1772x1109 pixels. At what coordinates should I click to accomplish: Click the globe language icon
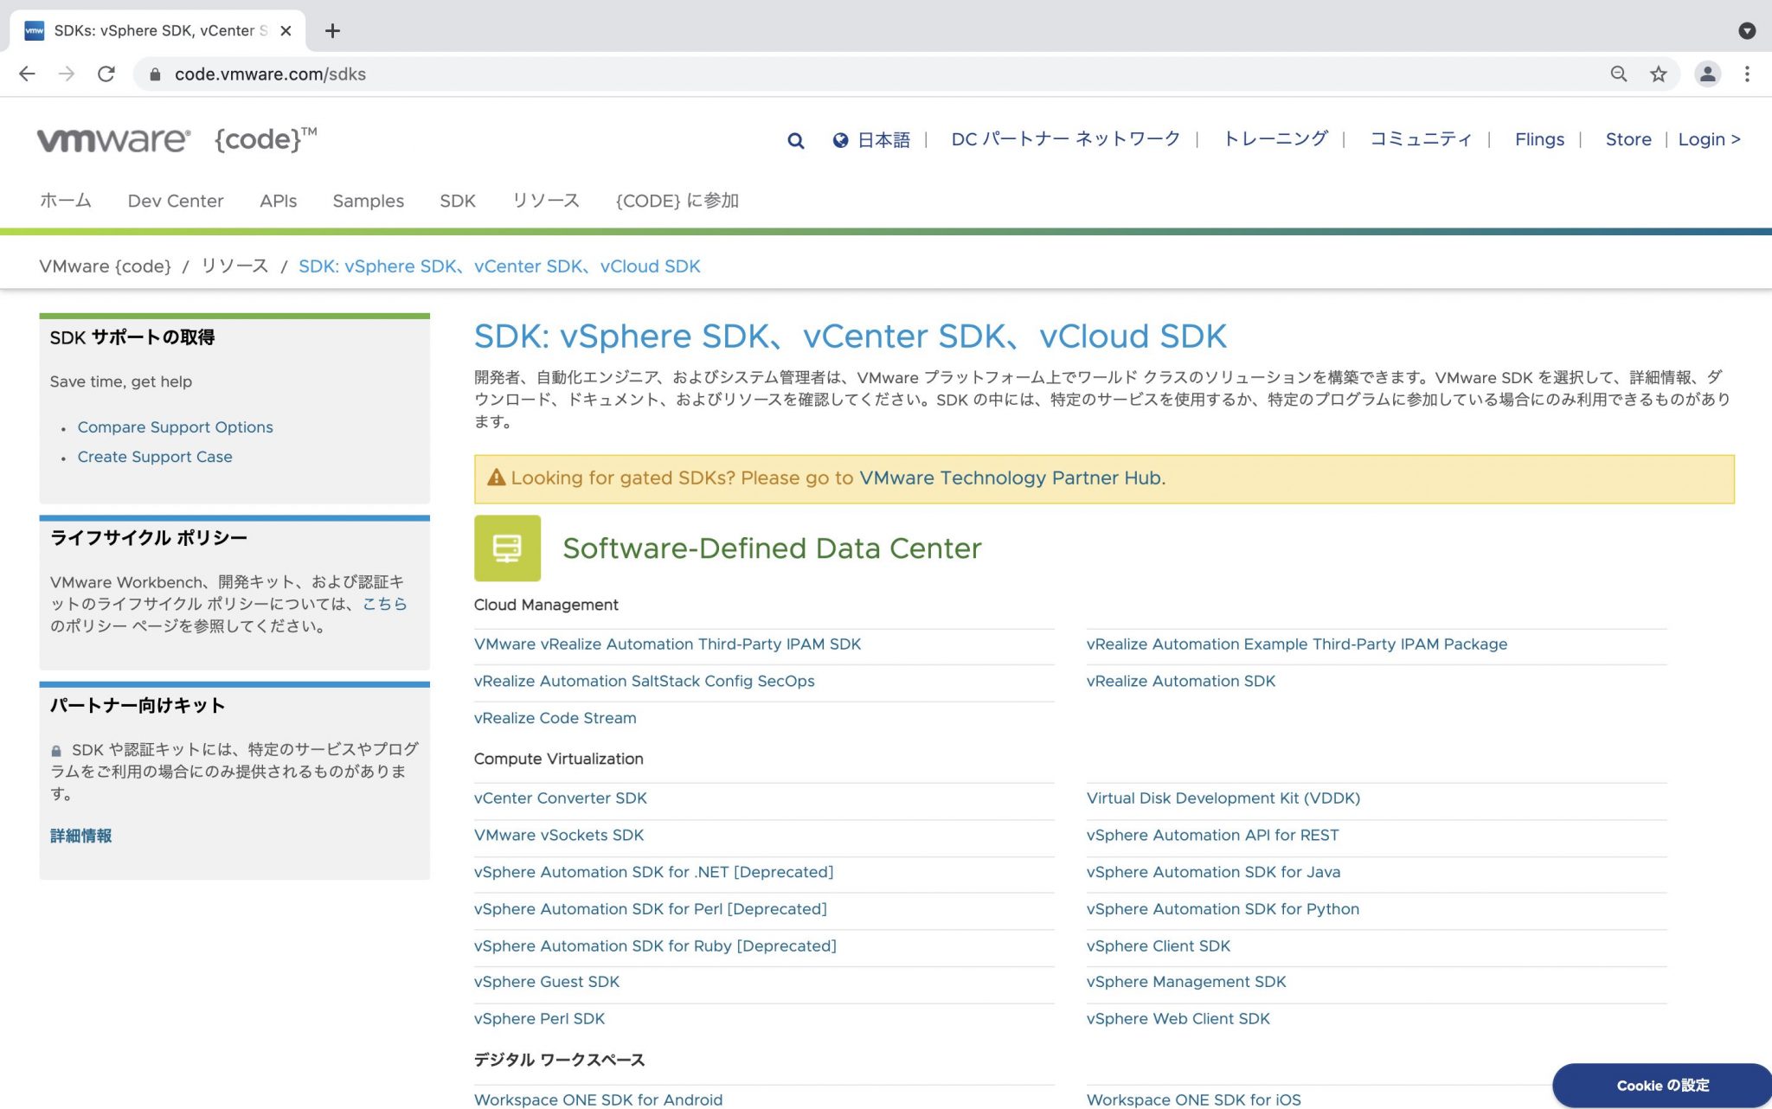[839, 140]
